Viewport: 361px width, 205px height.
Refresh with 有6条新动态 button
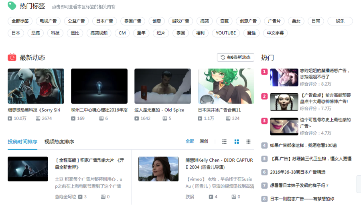coord(235,57)
